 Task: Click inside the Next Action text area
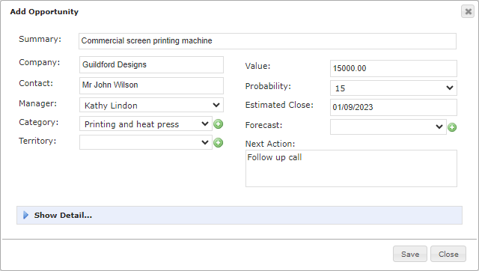351,168
